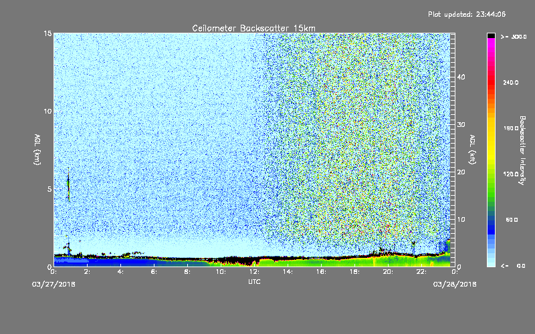Click the 8: hour tick label
Screen dimensions: 535x334
pyautogui.click(x=187, y=272)
